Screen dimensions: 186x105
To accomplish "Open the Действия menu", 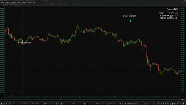I will 14,3.
